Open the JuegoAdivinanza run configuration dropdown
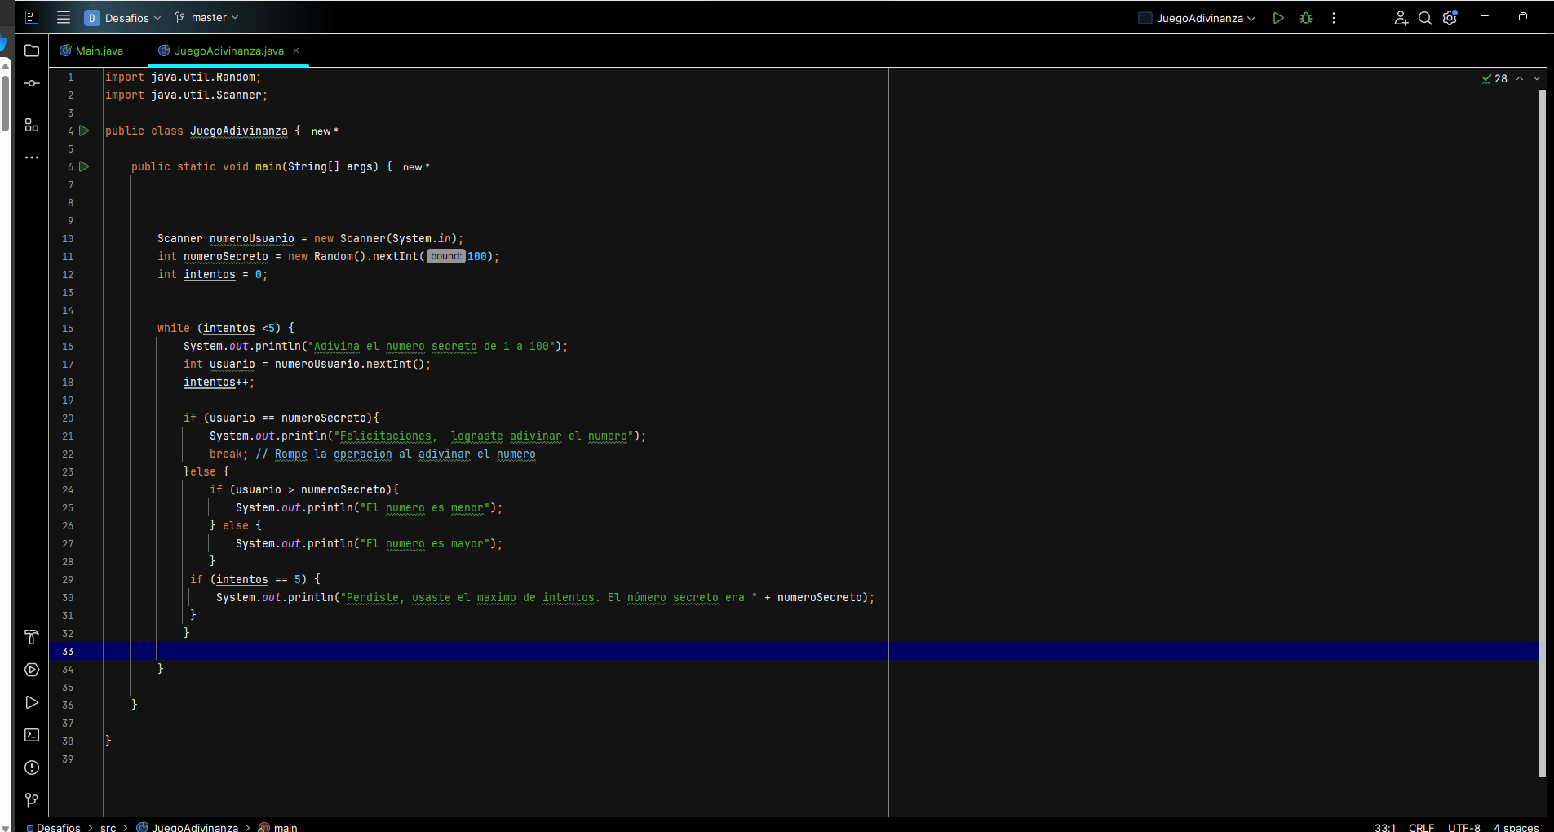 1197,18
